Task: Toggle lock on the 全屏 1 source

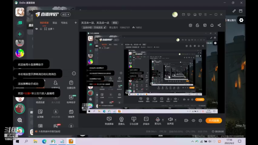Action: click(41, 29)
